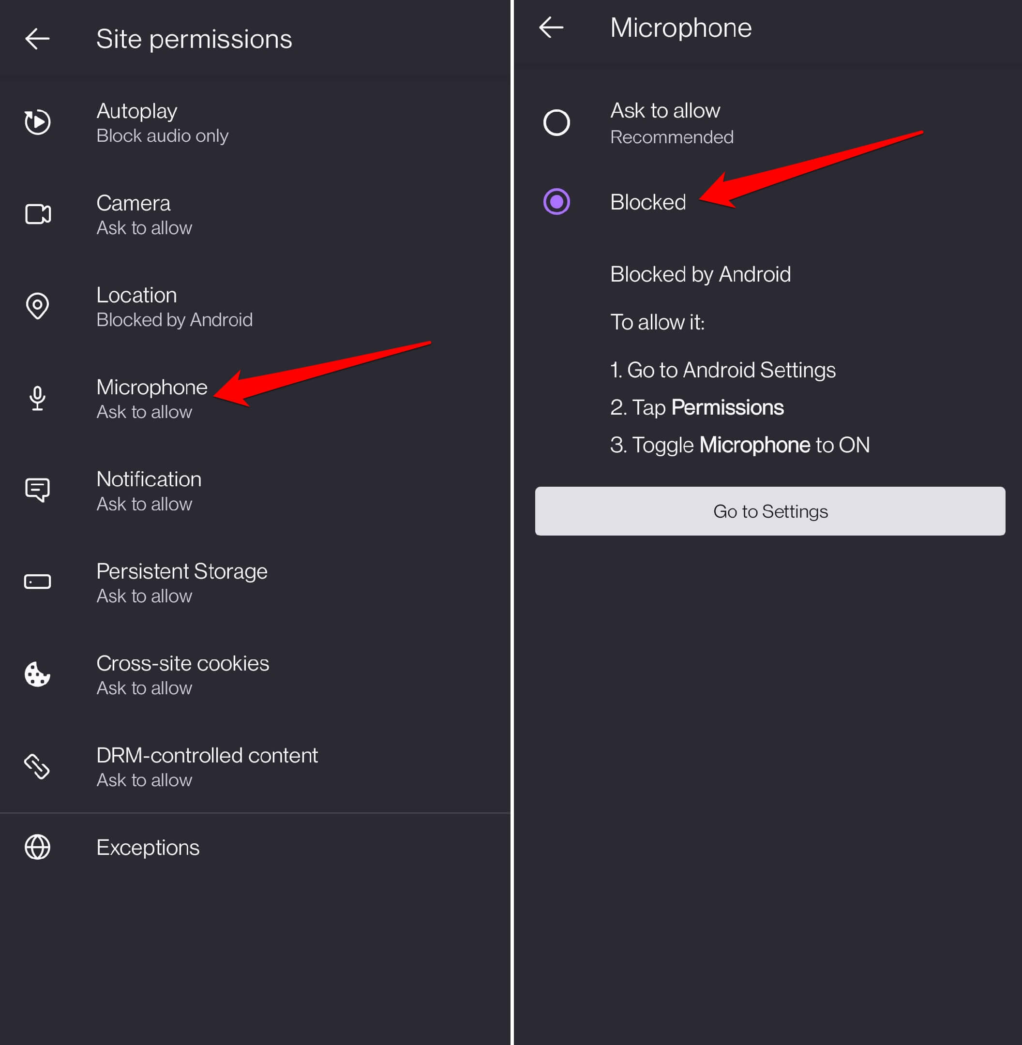Click the Exceptions globe icon
Viewport: 1022px width, 1045px height.
(37, 847)
